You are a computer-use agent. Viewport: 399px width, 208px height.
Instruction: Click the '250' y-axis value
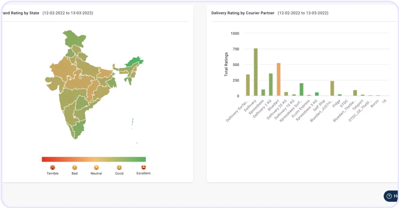click(236, 80)
